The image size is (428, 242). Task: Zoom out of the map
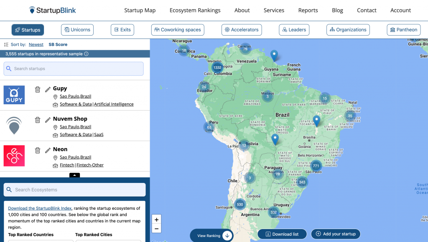tap(156, 229)
